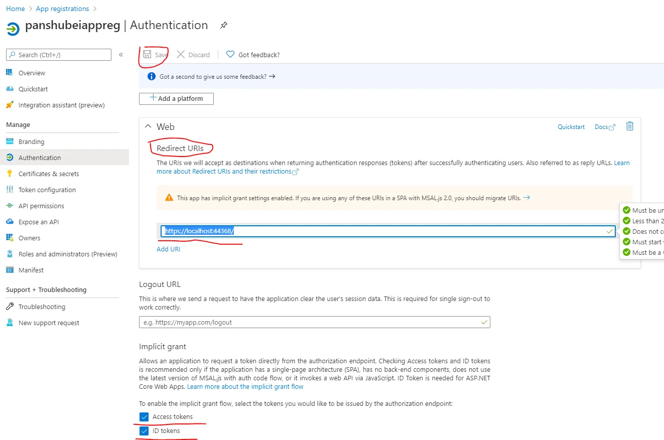This screenshot has width=664, height=440.
Task: Click the Owners icon in sidebar
Action: tap(10, 238)
